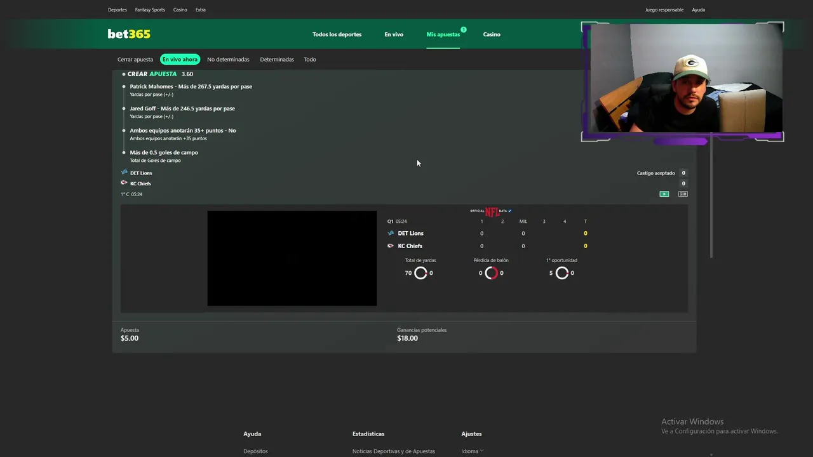Open Extra top link
This screenshot has width=813, height=457.
[x=201, y=10]
